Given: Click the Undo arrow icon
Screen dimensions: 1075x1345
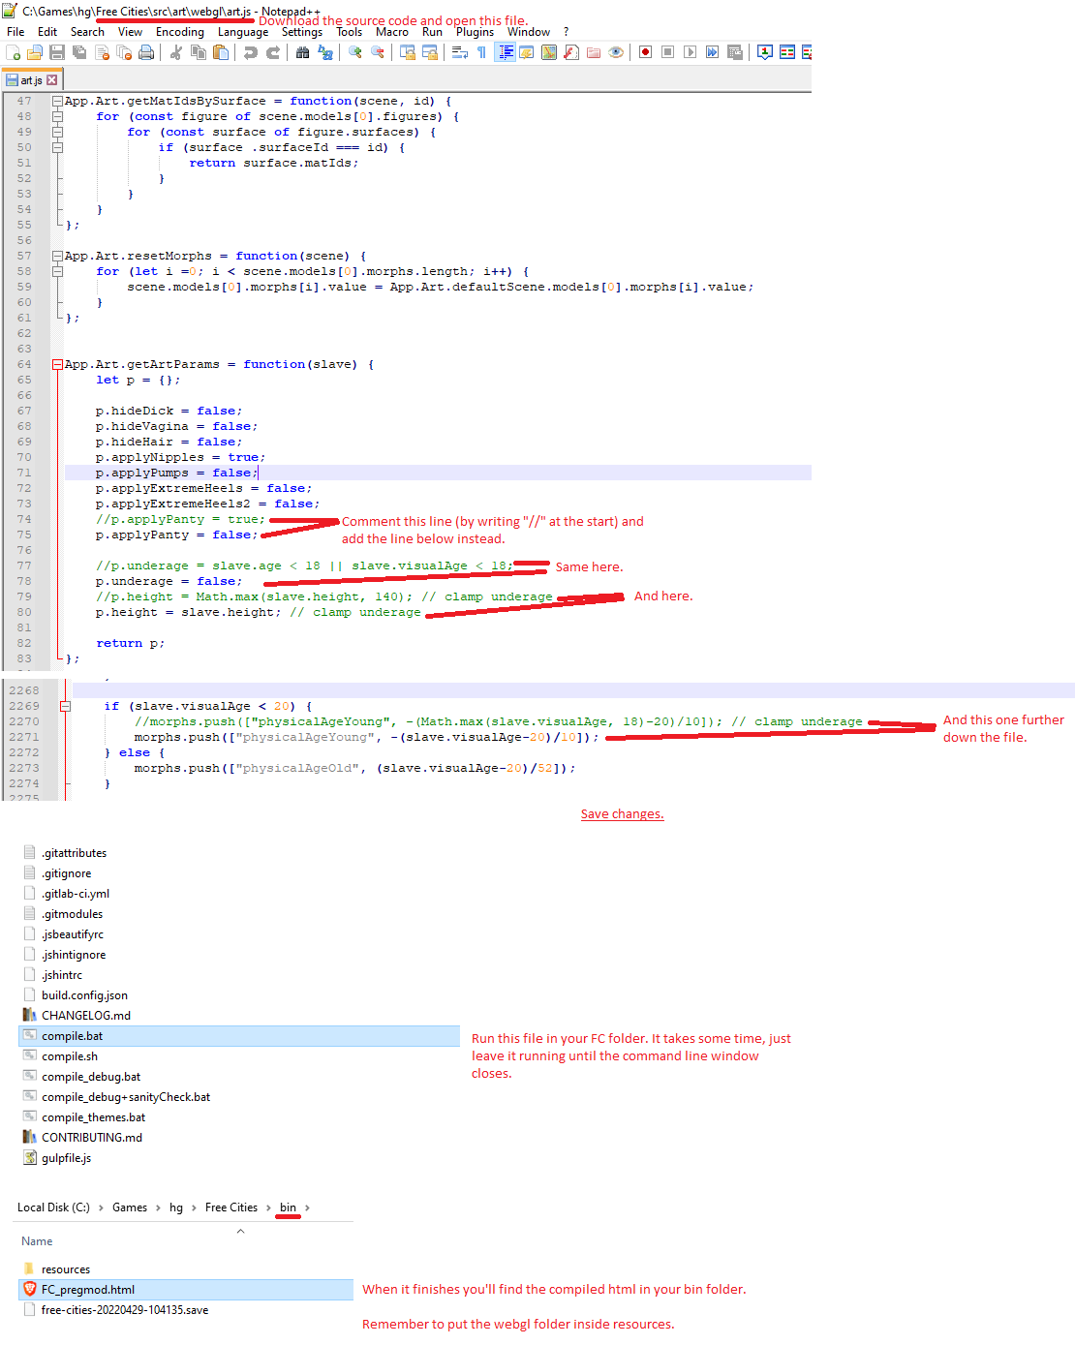Looking at the screenshot, I should [x=251, y=52].
